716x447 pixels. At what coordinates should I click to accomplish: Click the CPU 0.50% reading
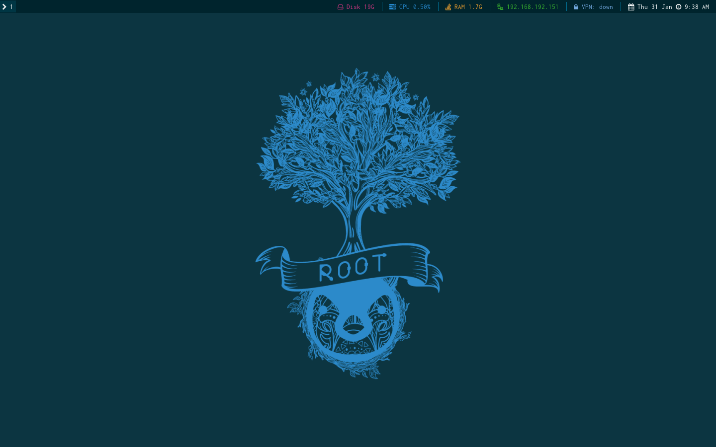click(415, 7)
